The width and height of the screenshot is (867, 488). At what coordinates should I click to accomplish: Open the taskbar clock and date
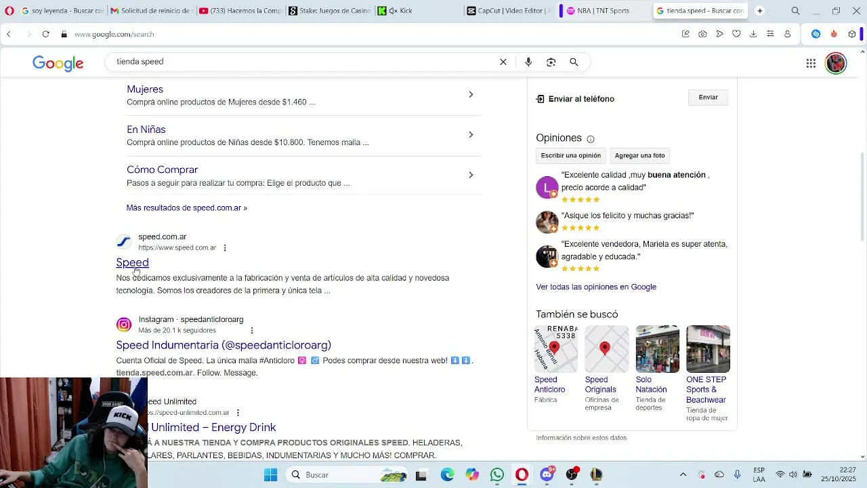(839, 474)
